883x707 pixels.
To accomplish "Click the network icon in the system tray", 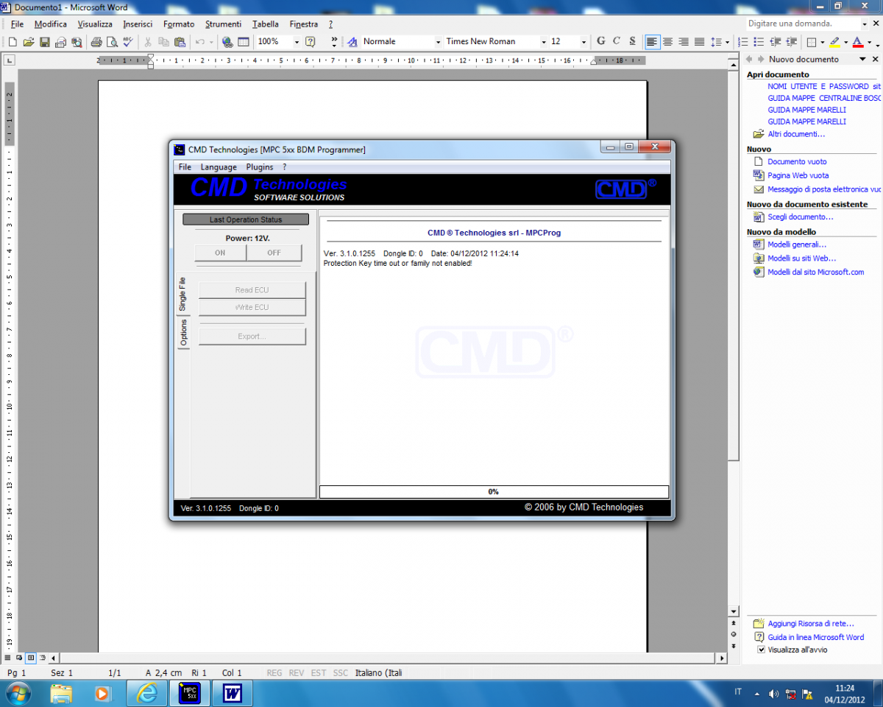I will tap(790, 694).
